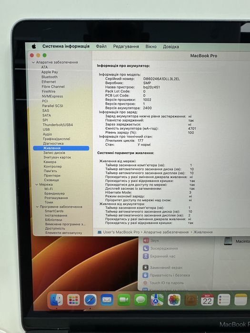The width and height of the screenshot is (250, 333).
Task: Click Апаратне забезпечення in the path bar
Action: pos(166,232)
